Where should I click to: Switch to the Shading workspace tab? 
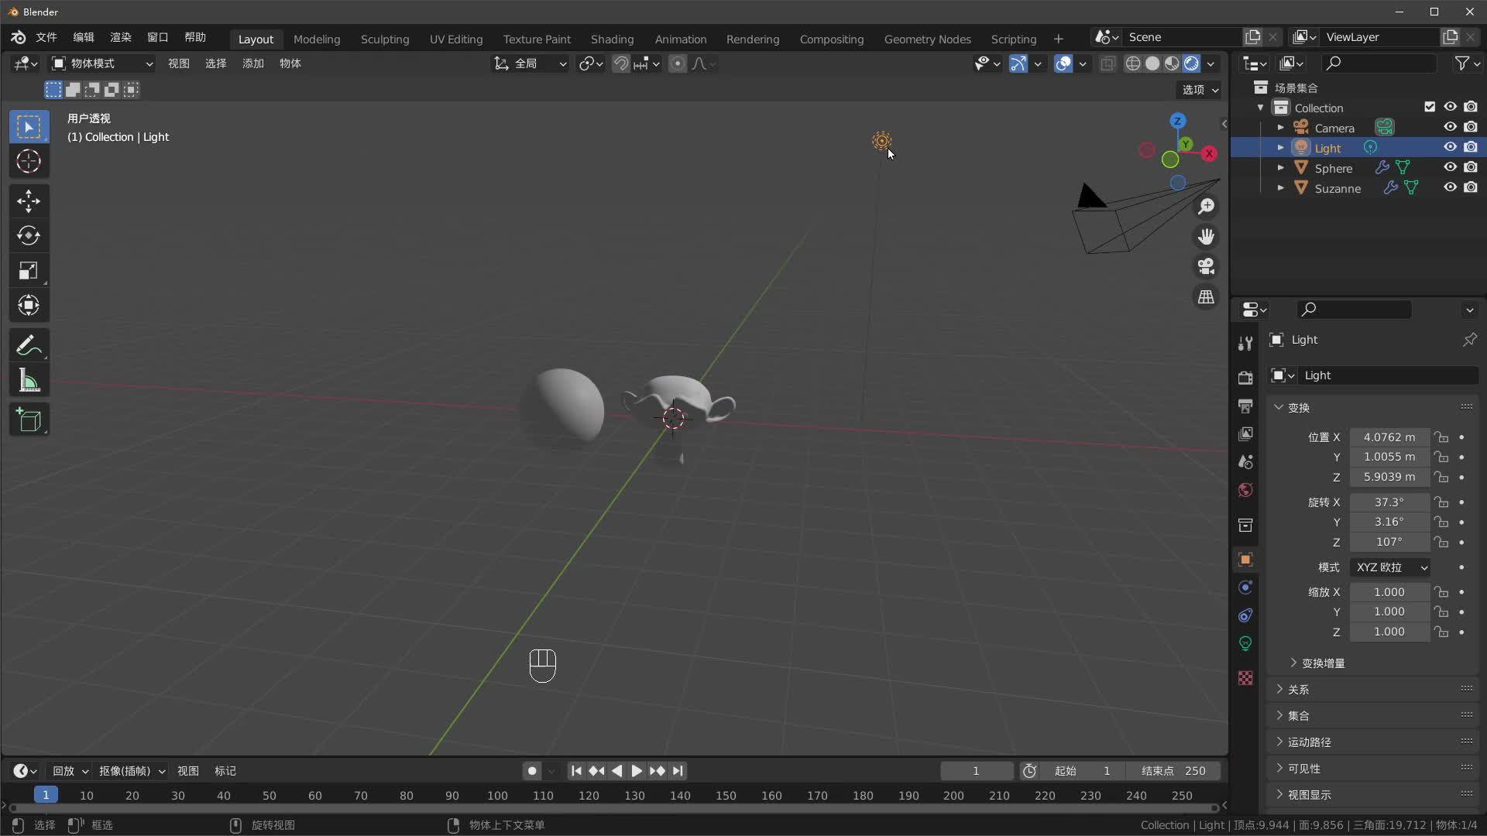pyautogui.click(x=612, y=39)
